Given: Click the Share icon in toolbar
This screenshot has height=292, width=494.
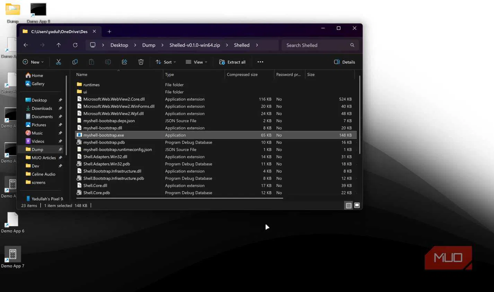Looking at the screenshot, I should coord(124,62).
